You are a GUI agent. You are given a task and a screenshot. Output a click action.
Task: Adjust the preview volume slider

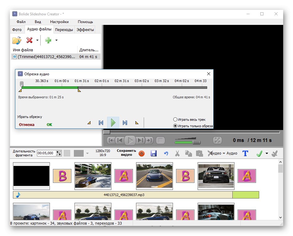pos(196,143)
